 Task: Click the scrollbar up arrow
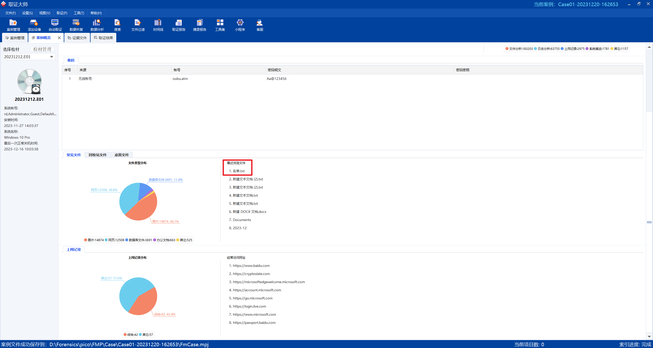tap(649, 47)
